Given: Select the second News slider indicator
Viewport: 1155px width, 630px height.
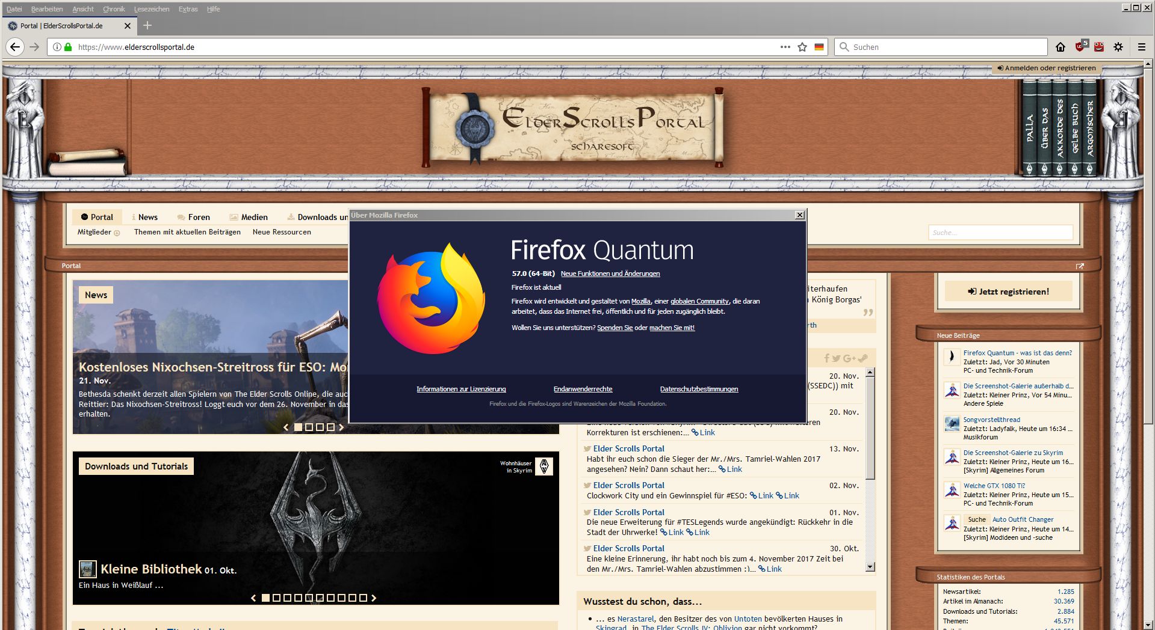Looking at the screenshot, I should point(309,427).
